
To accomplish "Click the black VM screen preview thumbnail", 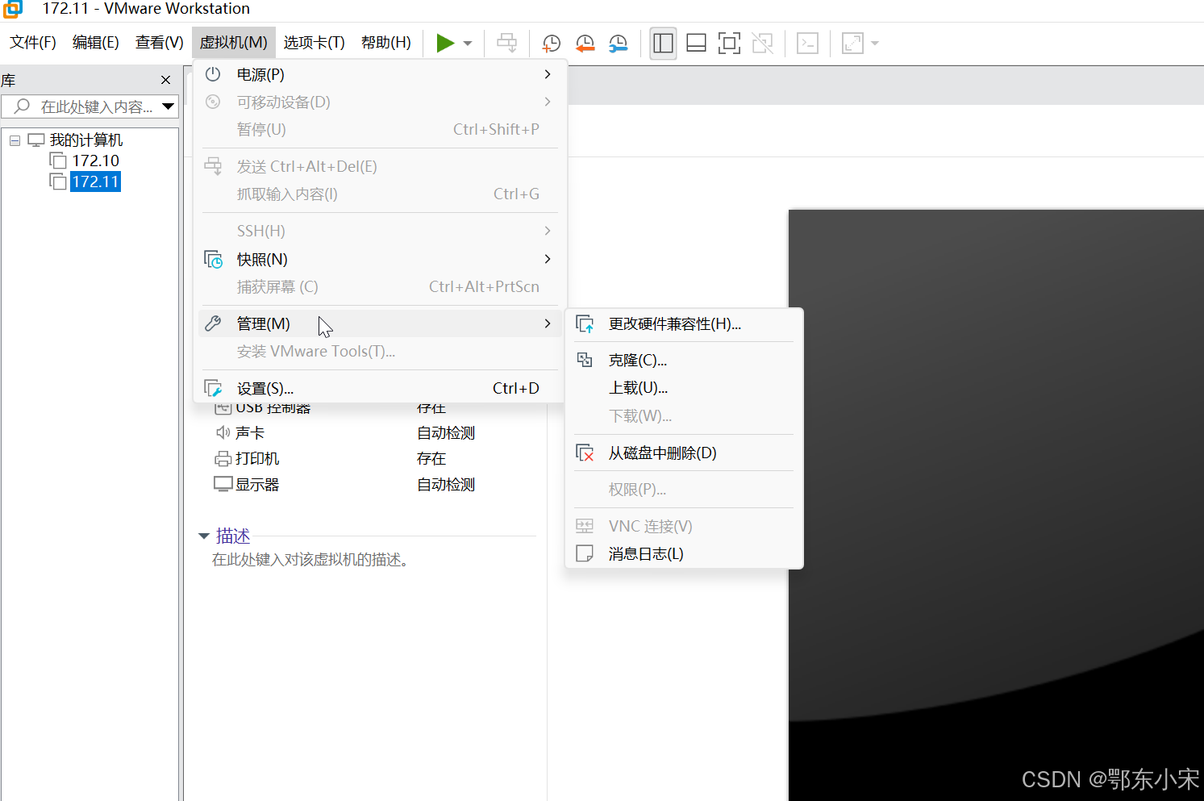I will [996, 505].
